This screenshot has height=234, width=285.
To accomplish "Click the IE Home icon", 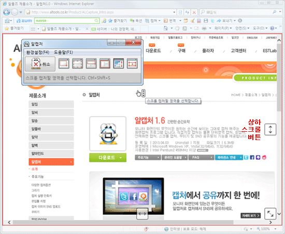I will point(166,28).
